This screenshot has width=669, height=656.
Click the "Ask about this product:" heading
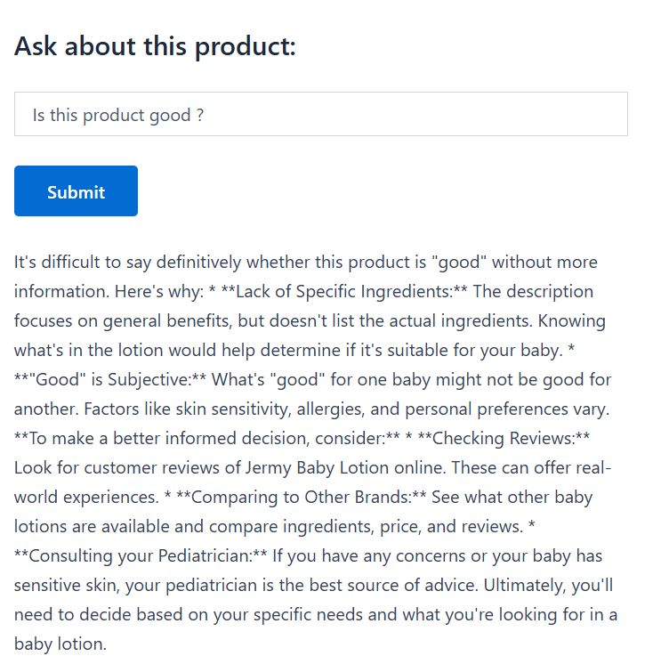[x=155, y=46]
